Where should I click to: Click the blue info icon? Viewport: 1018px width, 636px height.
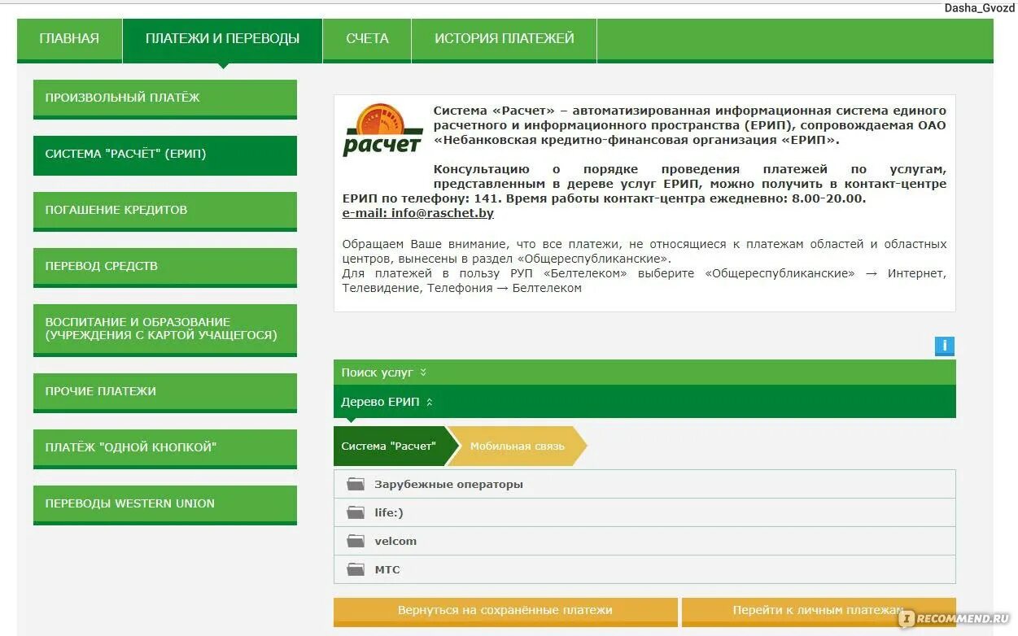click(944, 346)
